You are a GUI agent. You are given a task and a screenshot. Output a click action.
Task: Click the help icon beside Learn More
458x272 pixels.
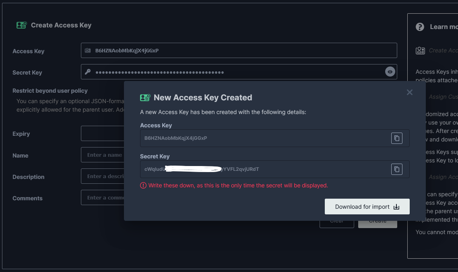(x=420, y=27)
